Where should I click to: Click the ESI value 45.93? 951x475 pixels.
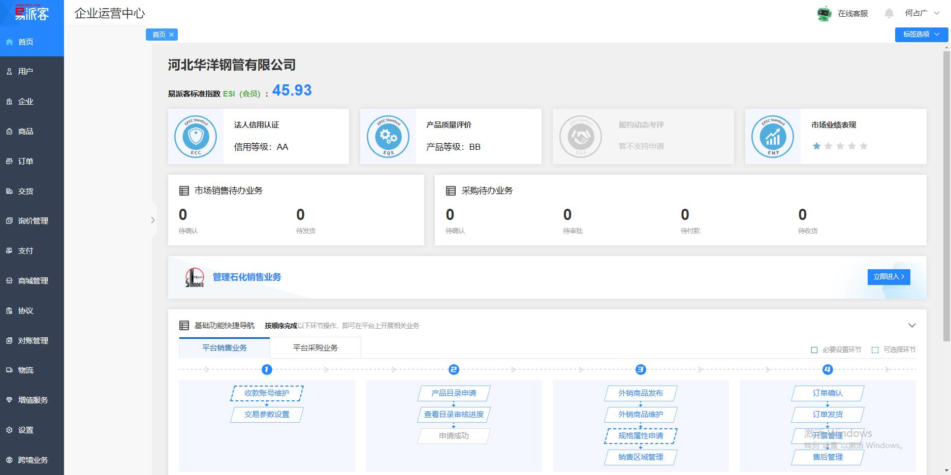292,90
